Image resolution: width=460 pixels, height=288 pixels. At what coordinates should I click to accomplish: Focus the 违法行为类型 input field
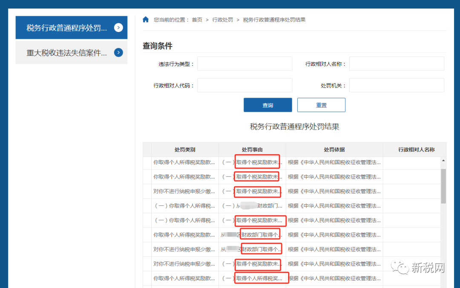click(x=244, y=64)
